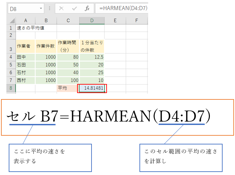This screenshot has width=235, height=175.
Task: Select cell with value 12.5
Action: coord(92,57)
